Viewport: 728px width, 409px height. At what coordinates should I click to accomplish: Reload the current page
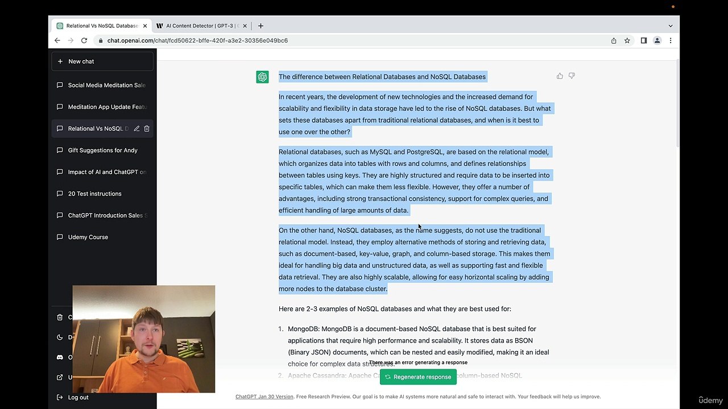[x=84, y=40]
